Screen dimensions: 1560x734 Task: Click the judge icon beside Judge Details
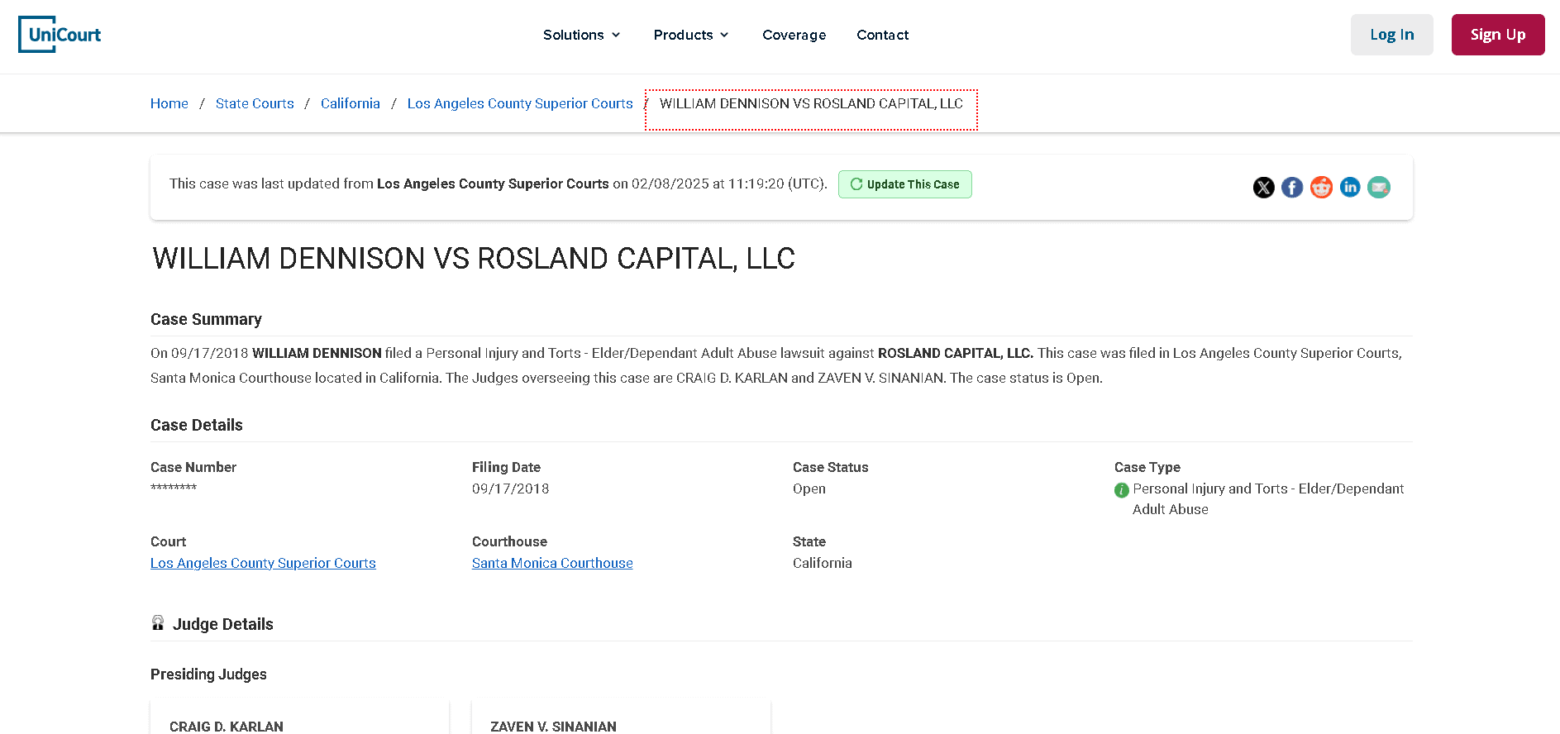[x=158, y=623]
